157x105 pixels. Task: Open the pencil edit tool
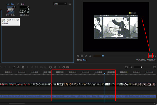pyautogui.click(x=14, y=67)
